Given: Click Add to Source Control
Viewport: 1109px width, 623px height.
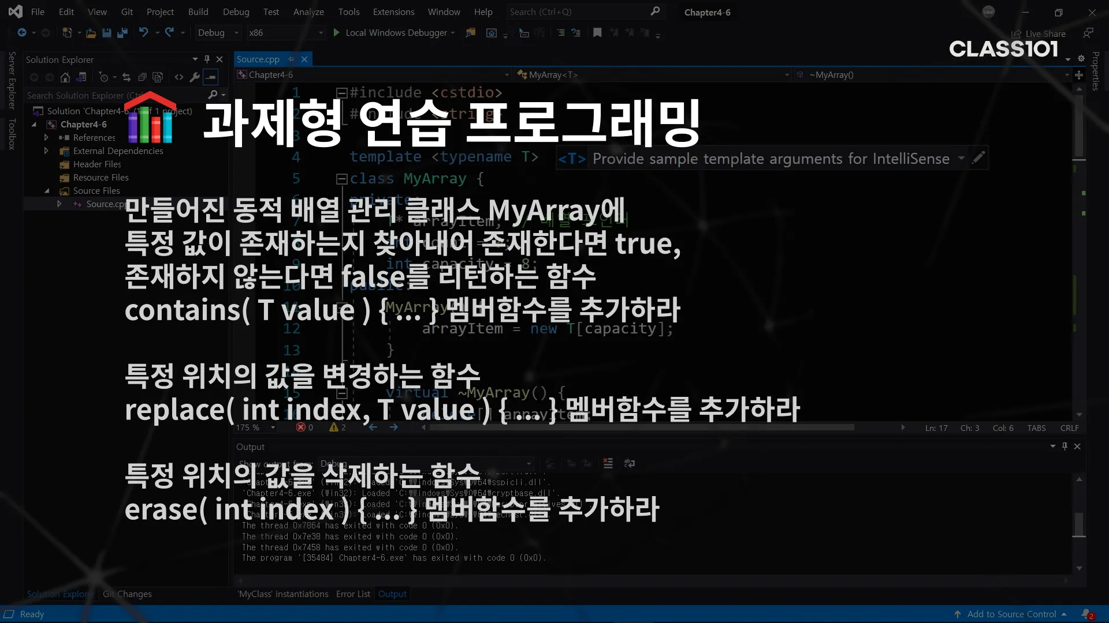Looking at the screenshot, I should [1011, 614].
